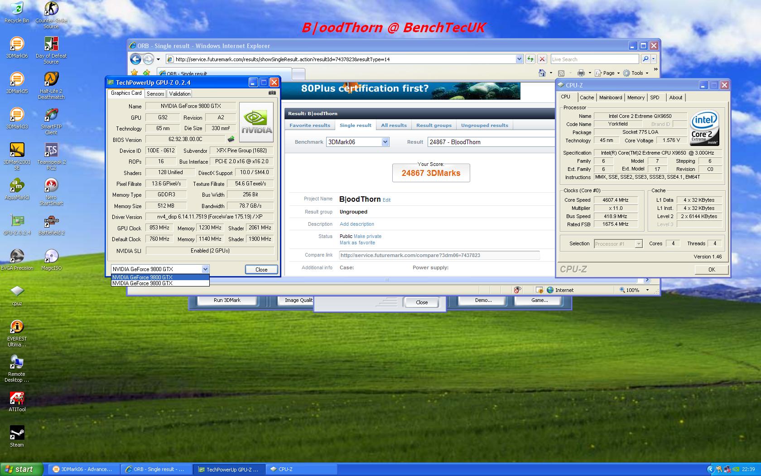Open the IE address bar dropdown arrow
This screenshot has height=476, width=761.
click(519, 59)
